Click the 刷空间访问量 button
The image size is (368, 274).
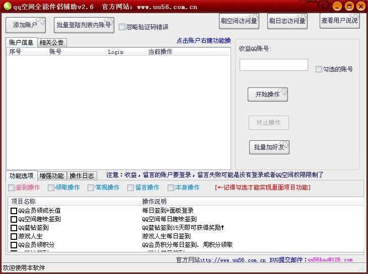tap(239, 21)
